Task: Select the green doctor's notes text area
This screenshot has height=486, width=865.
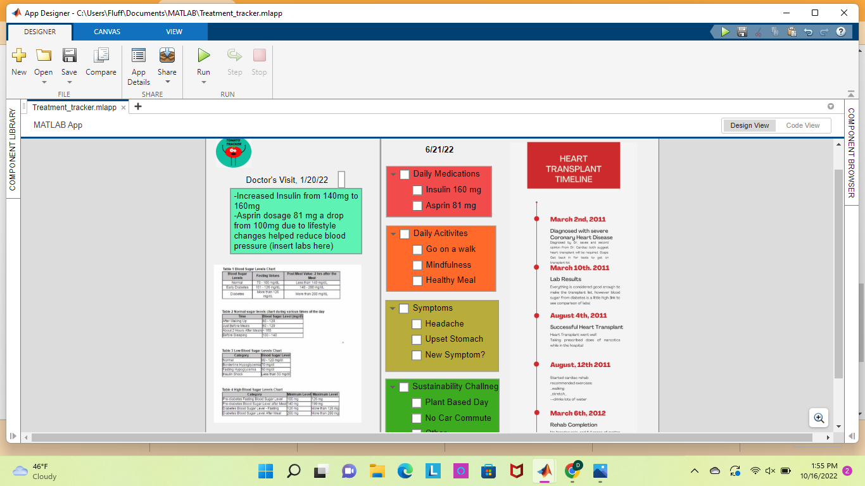Action: pos(296,221)
